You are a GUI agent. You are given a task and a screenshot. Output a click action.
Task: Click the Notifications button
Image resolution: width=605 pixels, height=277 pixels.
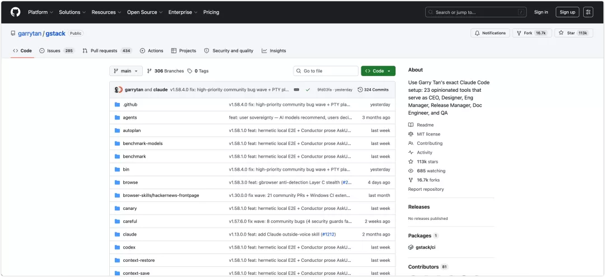(490, 33)
